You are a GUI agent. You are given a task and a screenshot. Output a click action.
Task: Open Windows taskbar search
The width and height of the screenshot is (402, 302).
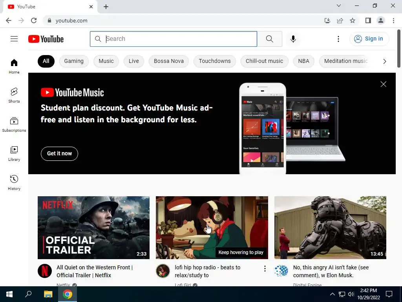click(28, 294)
